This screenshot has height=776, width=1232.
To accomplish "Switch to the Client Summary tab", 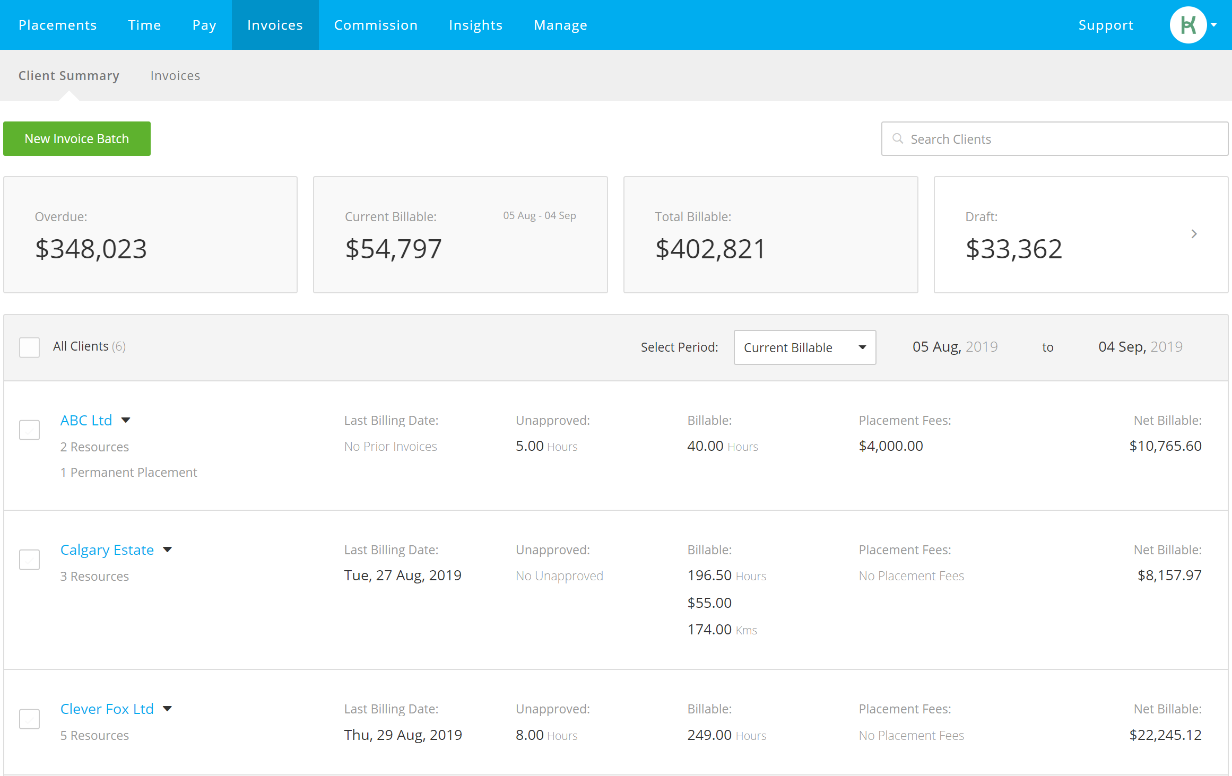I will 69,75.
